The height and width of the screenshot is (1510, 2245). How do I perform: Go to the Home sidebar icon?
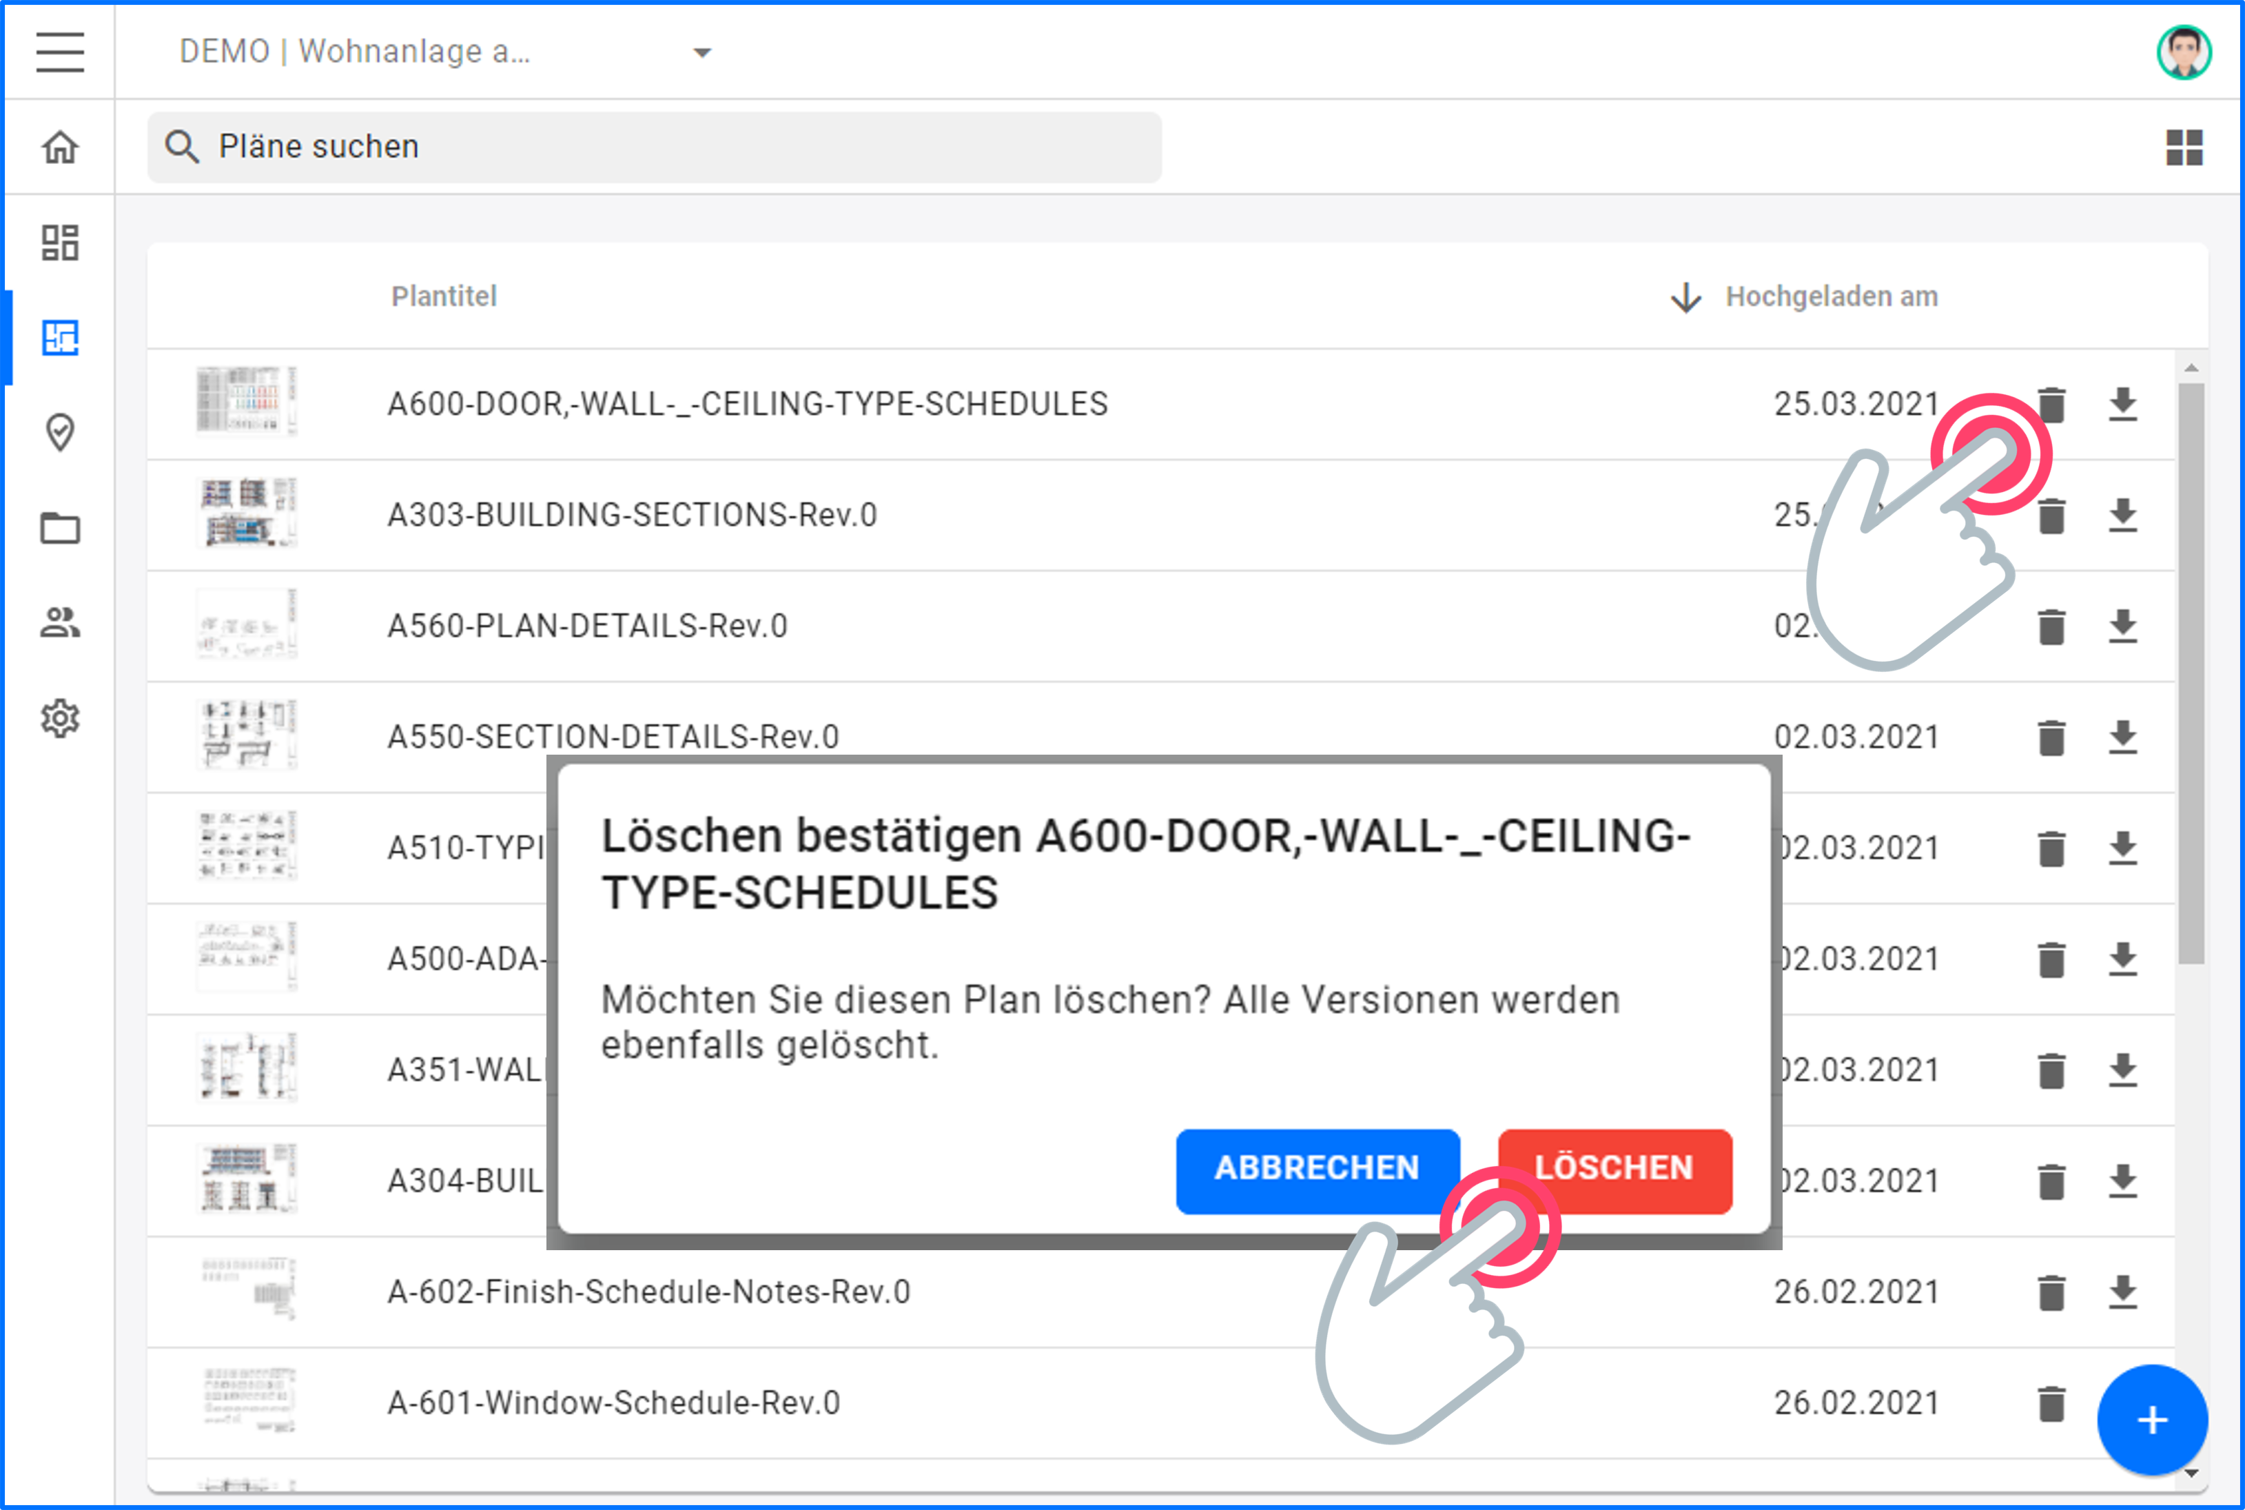pyautogui.click(x=60, y=147)
